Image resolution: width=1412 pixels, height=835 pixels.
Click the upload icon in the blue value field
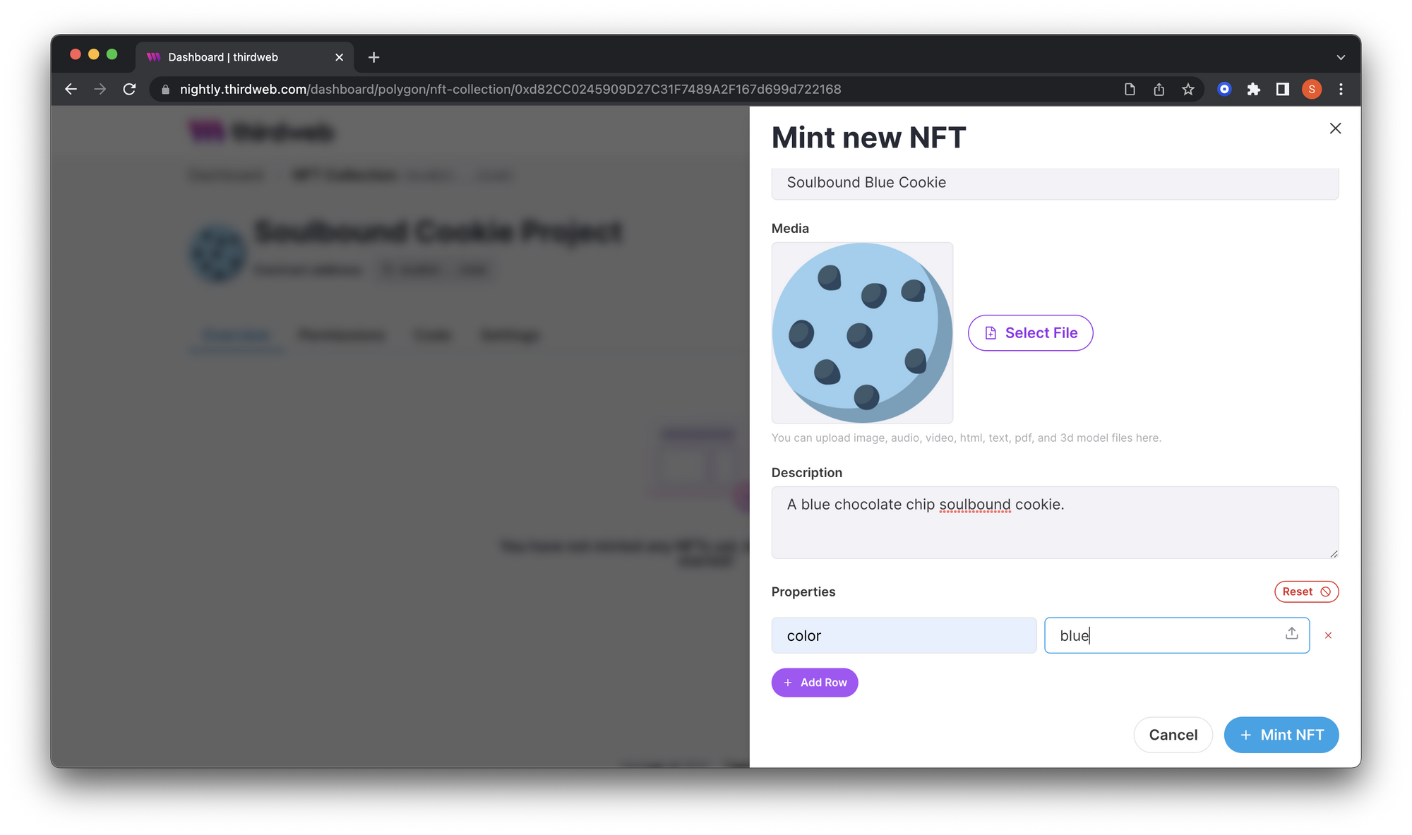(x=1291, y=635)
